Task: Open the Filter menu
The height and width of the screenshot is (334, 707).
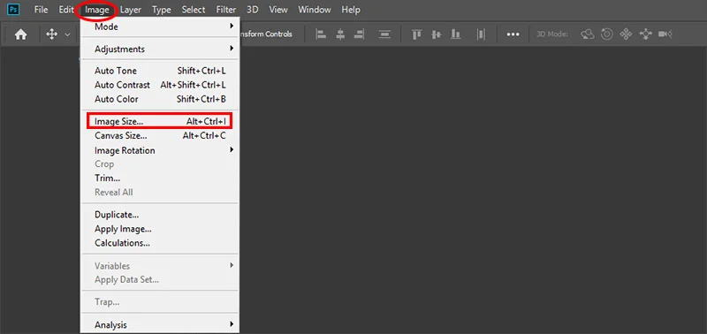Action: 226,10
